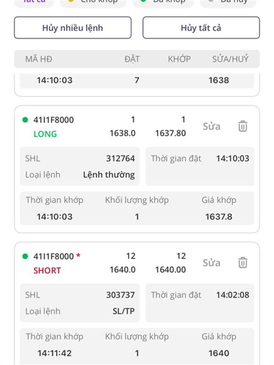The image size is (274, 365).
Task: Select the Đã hủy cancelled filter
Action: (x=228, y=2)
